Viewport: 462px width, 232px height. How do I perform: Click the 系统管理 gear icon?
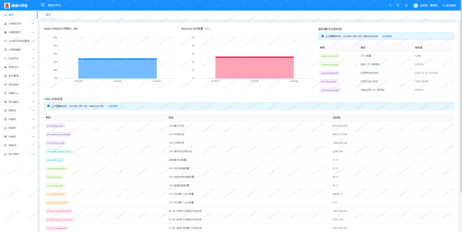[x=5, y=76]
